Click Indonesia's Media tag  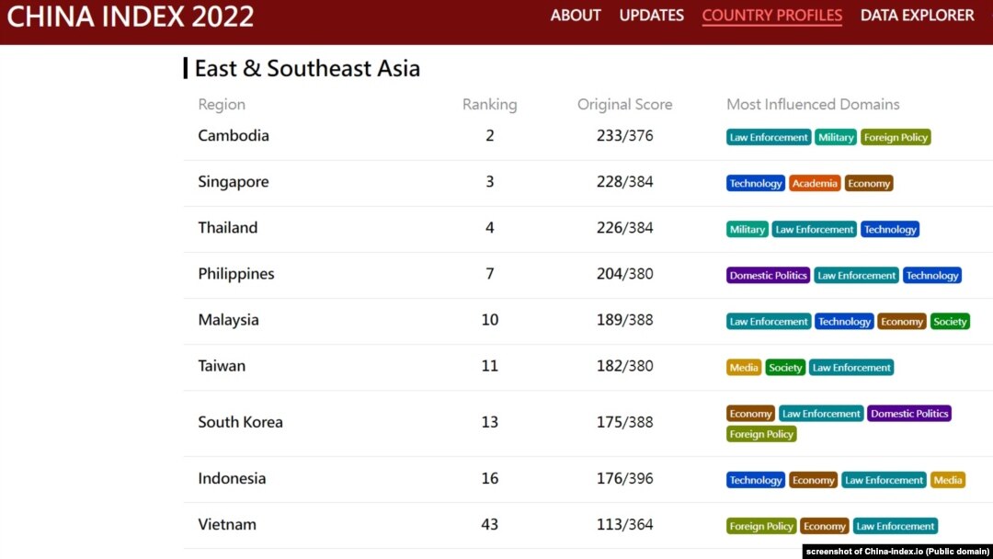click(x=948, y=481)
